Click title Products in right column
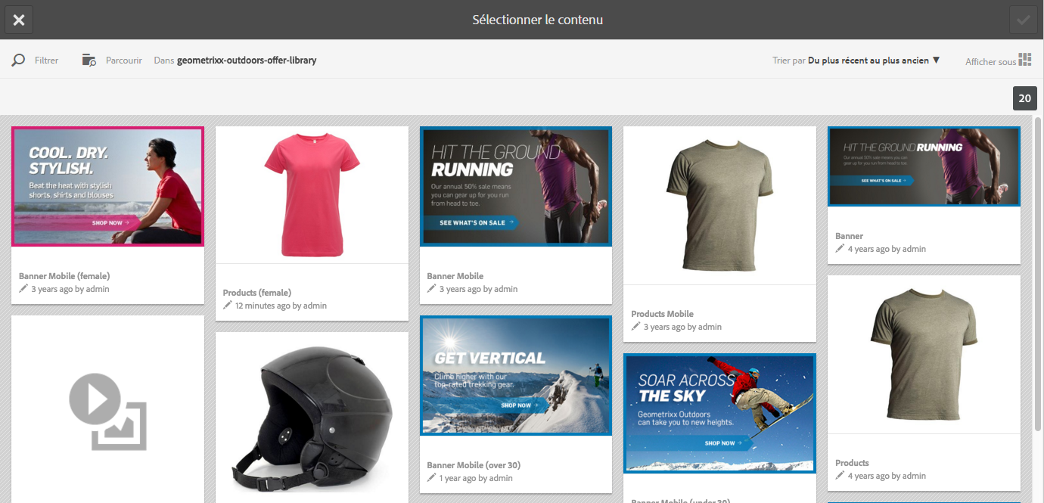Image resolution: width=1044 pixels, height=503 pixels. 852,463
